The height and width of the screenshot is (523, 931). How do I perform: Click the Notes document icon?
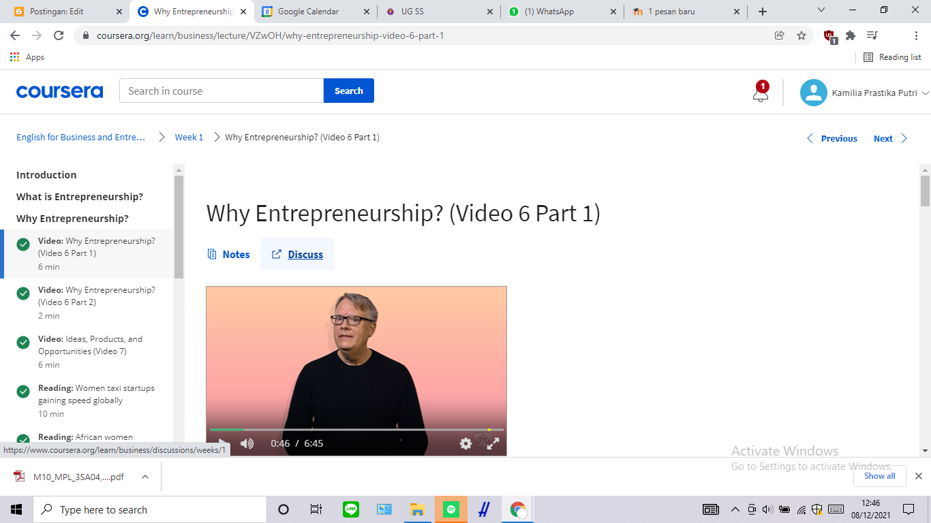pos(212,254)
